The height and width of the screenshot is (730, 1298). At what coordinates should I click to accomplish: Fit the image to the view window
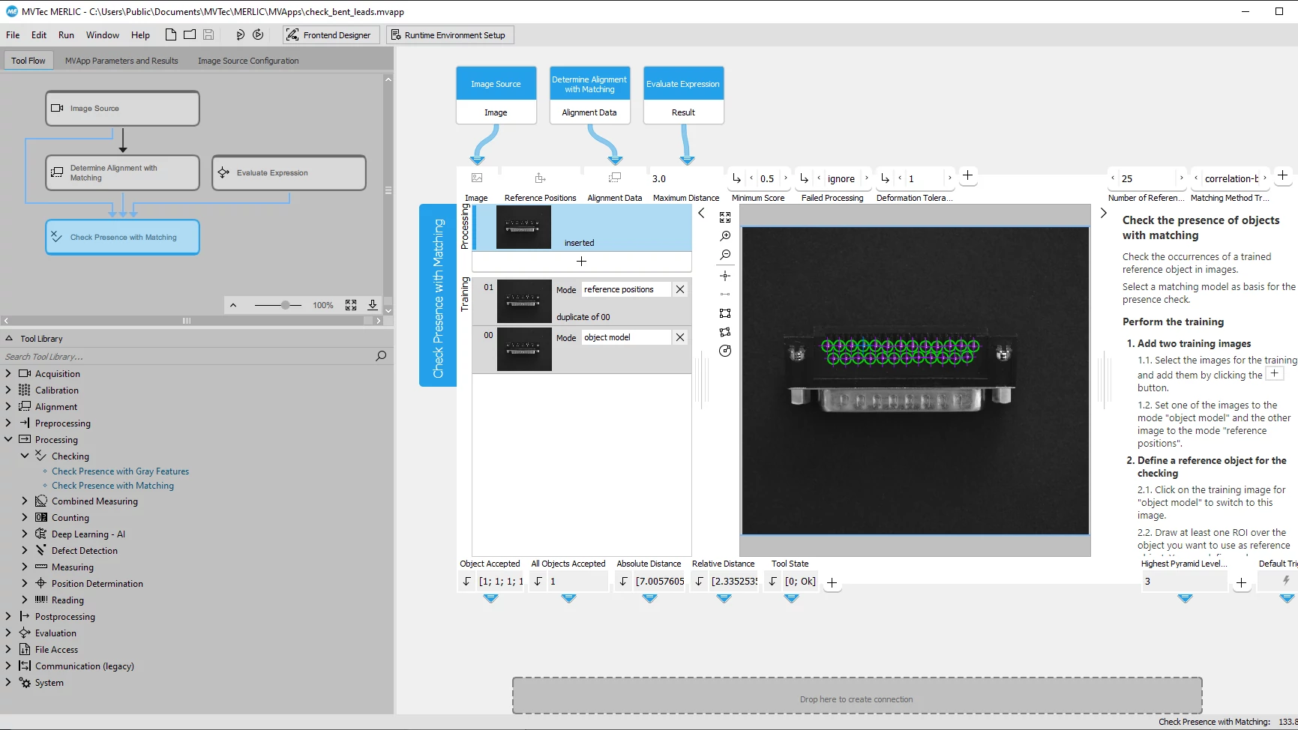[725, 217]
